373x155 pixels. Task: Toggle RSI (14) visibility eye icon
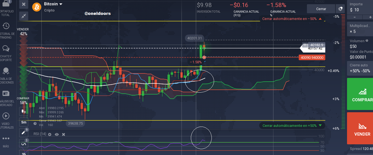point(57,134)
